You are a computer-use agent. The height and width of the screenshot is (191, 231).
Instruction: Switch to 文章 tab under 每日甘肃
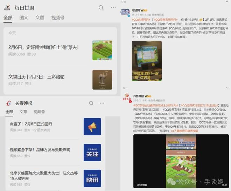coord(40,18)
